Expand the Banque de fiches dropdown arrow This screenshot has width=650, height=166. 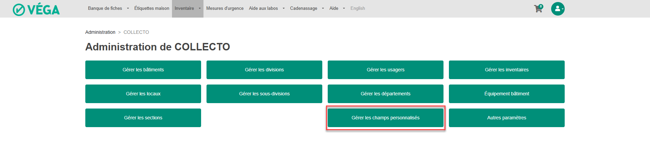pyautogui.click(x=128, y=8)
